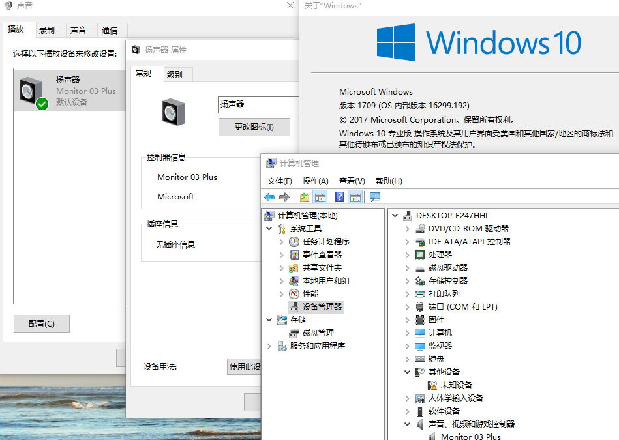The width and height of the screenshot is (619, 440).
Task: Click the blue Help question mark icon
Action: pyautogui.click(x=339, y=197)
